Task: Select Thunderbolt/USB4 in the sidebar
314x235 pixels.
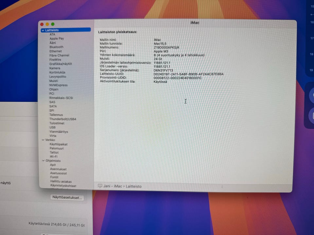Action: pos(63,119)
